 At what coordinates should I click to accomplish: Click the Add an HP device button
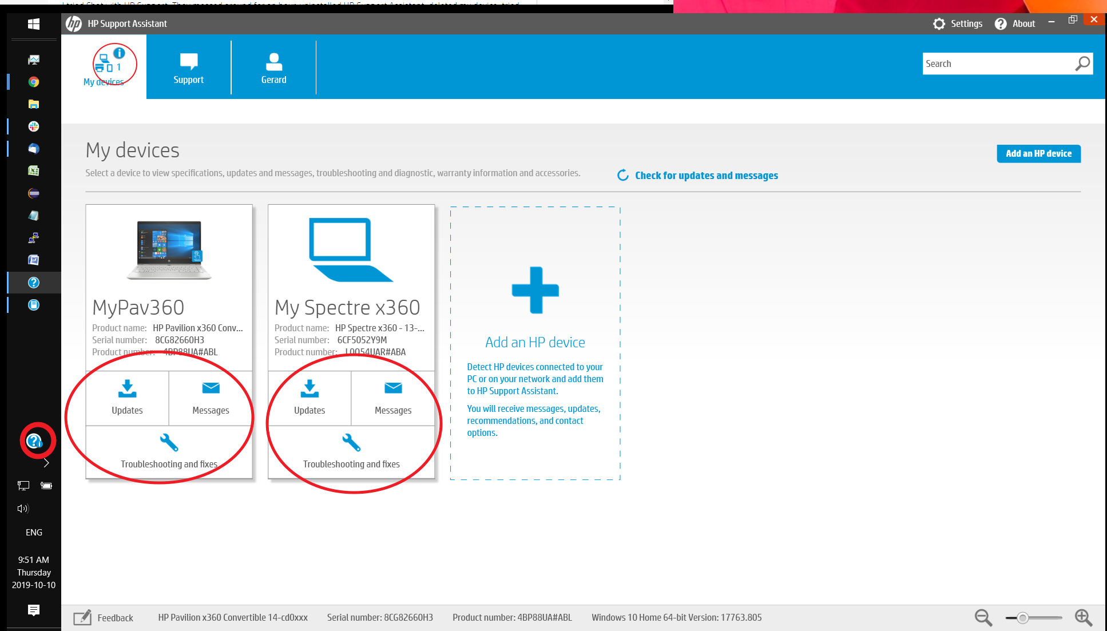(1038, 153)
